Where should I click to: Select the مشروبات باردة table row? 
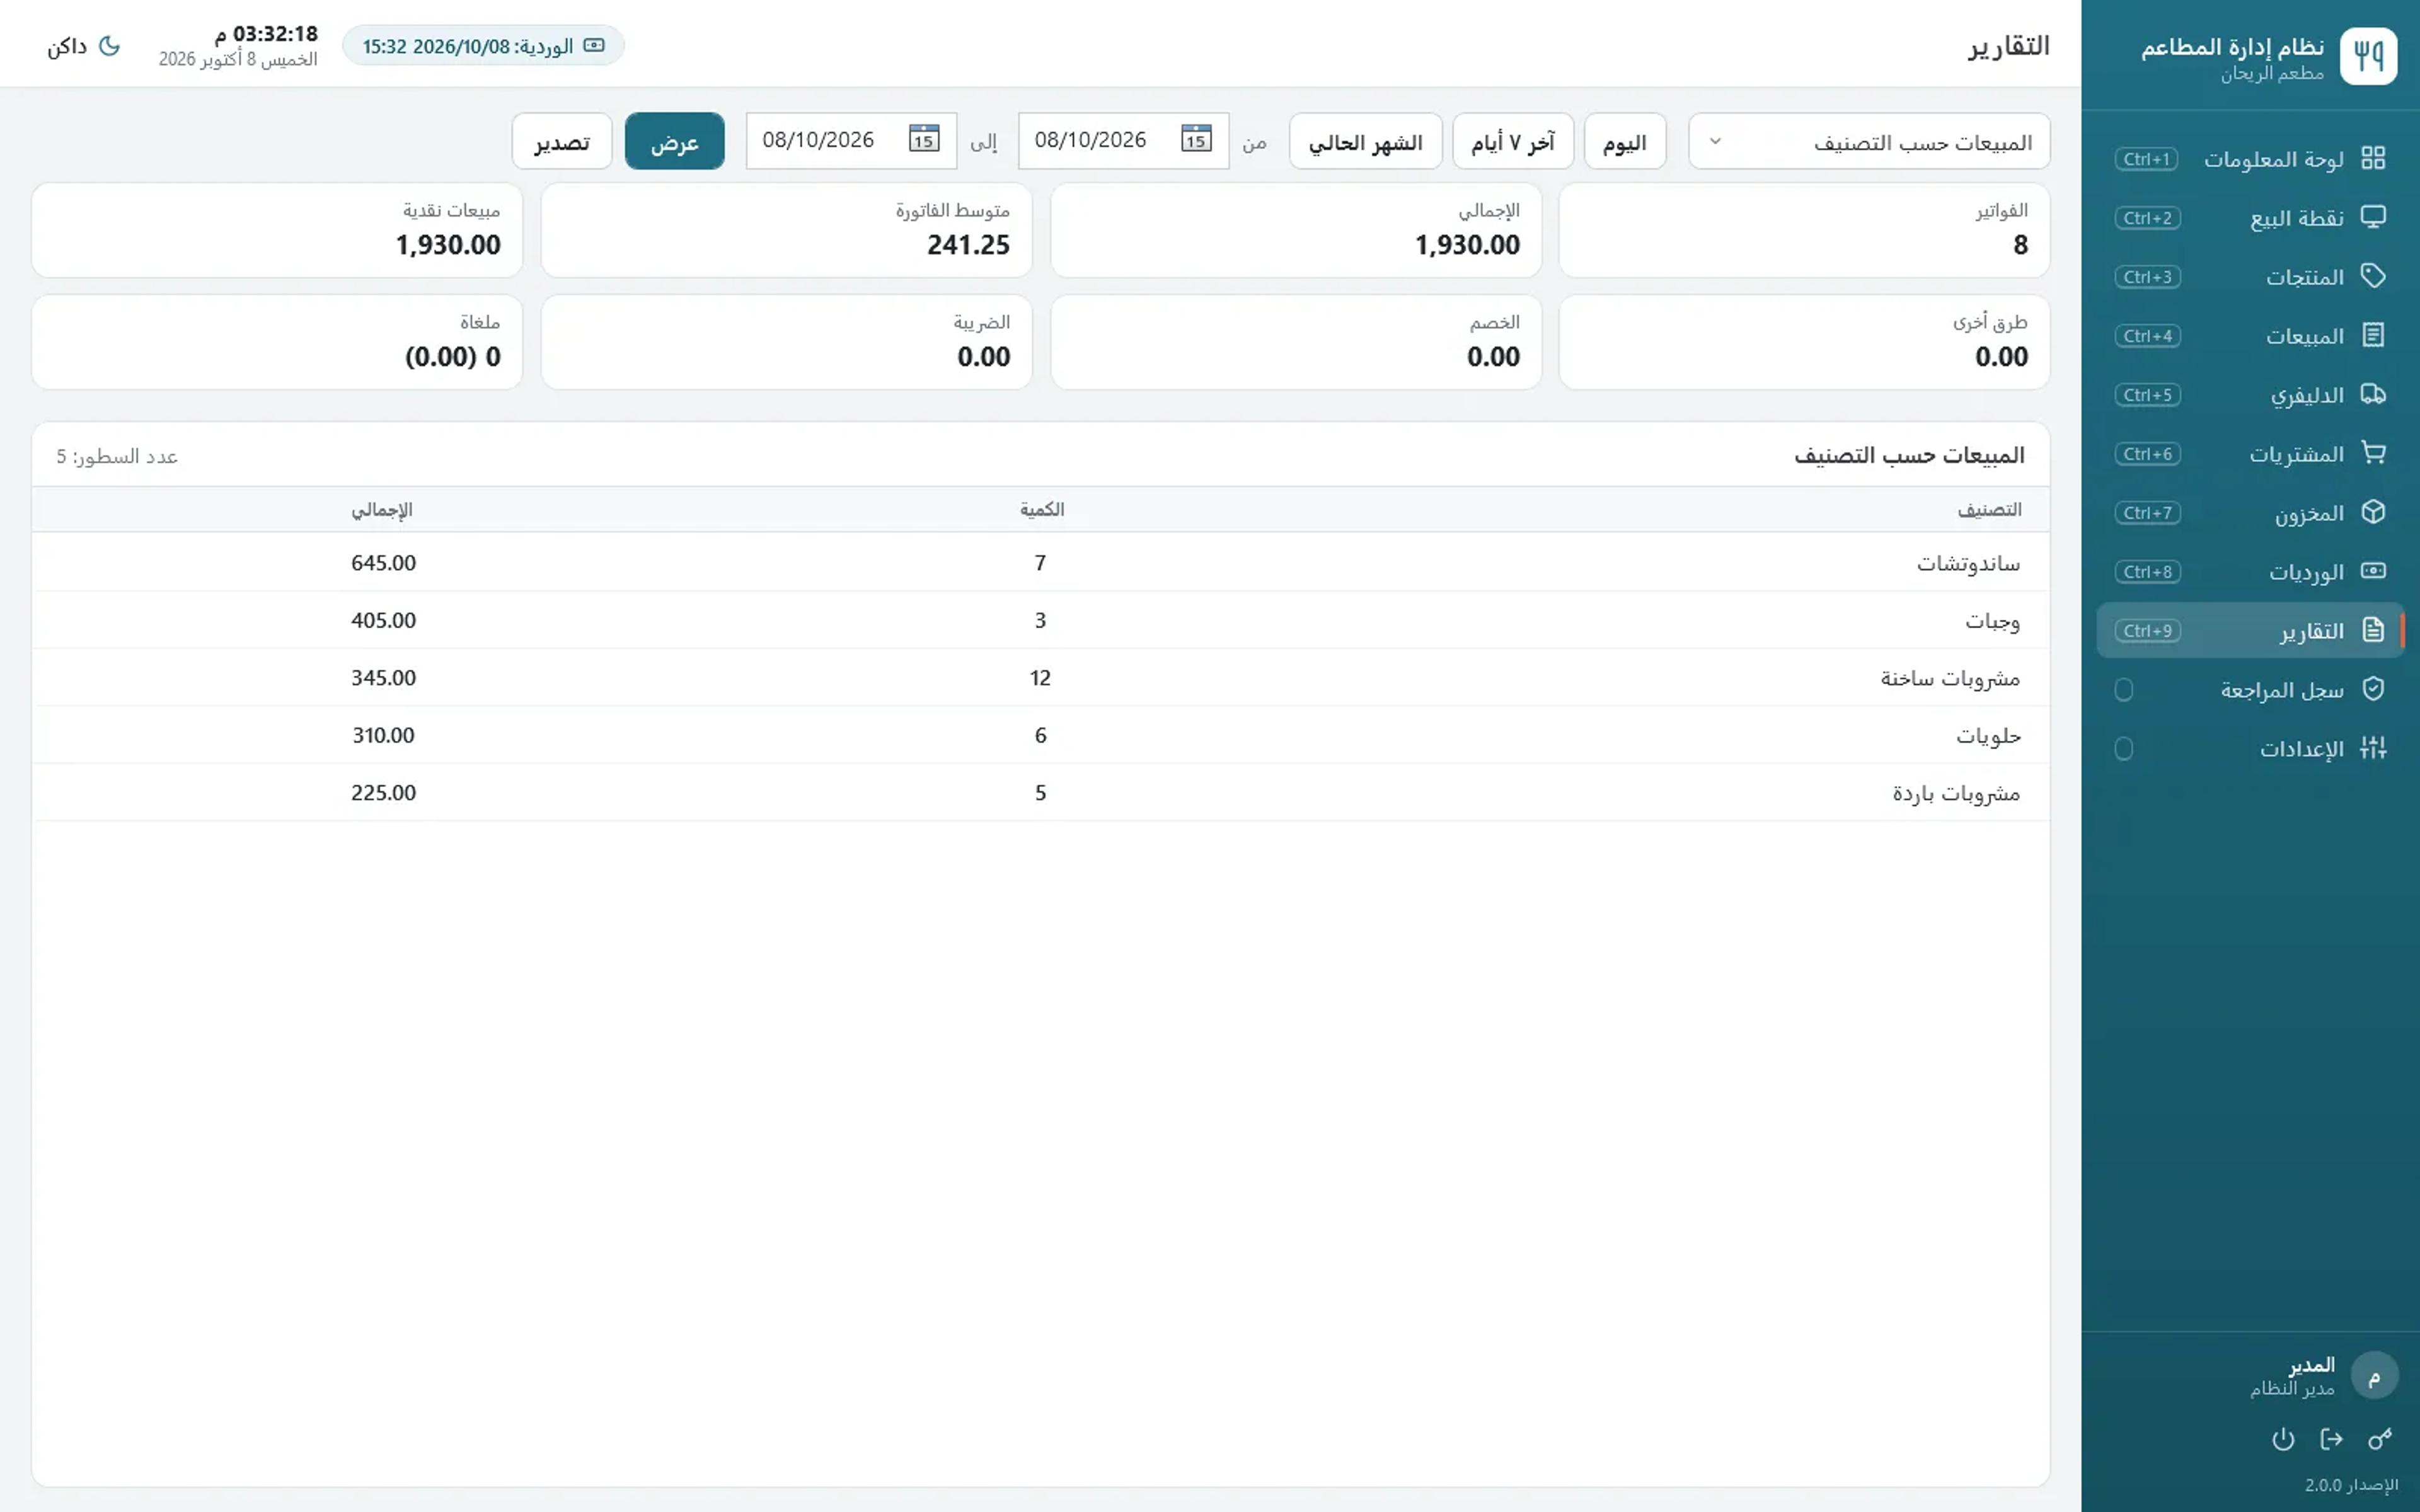point(1041,792)
